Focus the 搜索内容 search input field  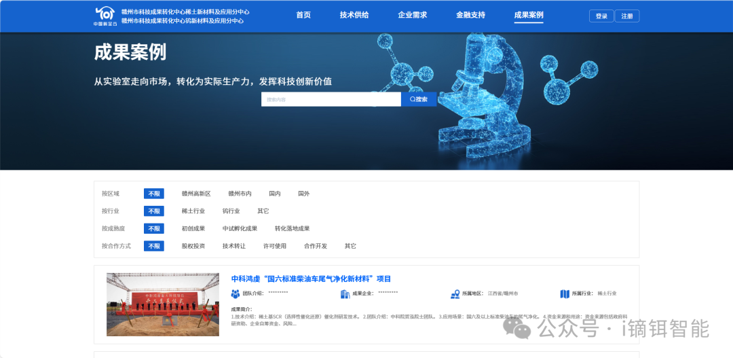coord(331,99)
